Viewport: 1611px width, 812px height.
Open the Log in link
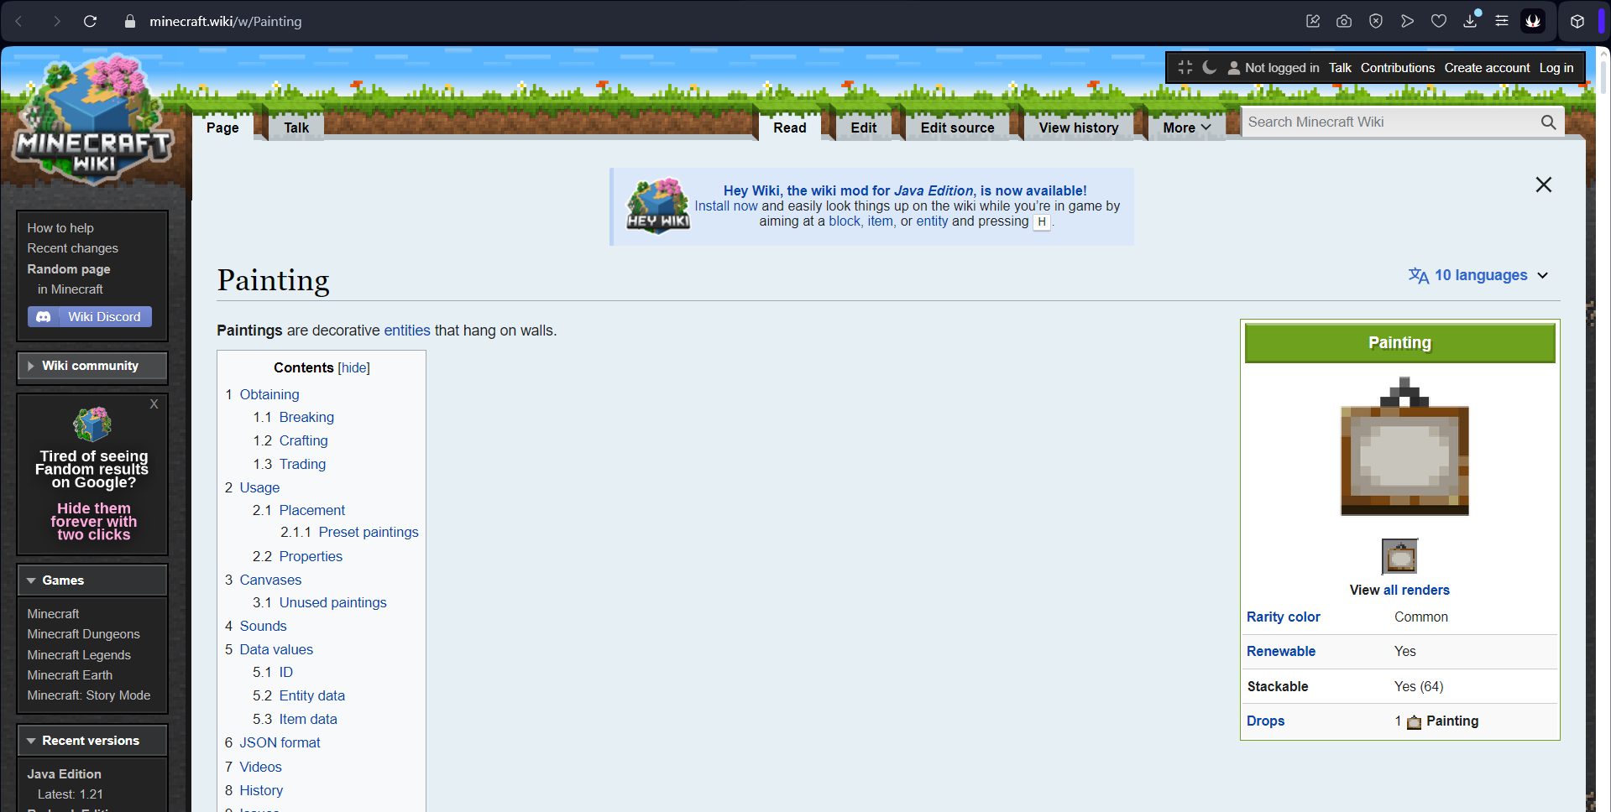click(x=1556, y=68)
